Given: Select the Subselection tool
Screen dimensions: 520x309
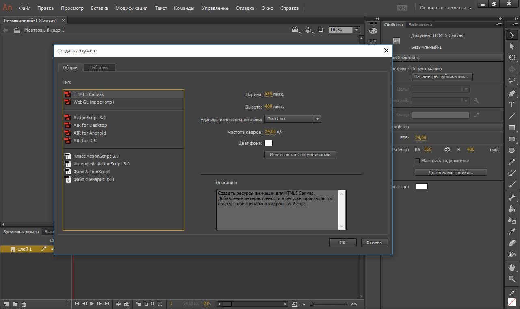Looking at the screenshot, I should (512, 47).
